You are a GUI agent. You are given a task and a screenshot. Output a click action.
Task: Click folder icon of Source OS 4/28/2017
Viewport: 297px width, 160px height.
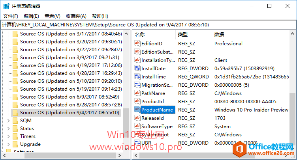pyautogui.click(x=15, y=73)
